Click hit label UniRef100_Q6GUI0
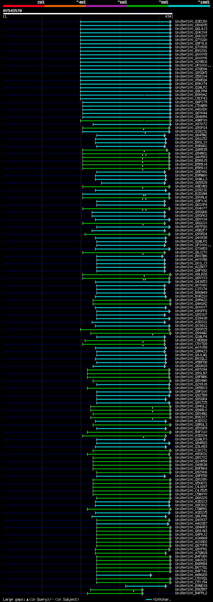This screenshot has height=602, width=213. coord(191,223)
